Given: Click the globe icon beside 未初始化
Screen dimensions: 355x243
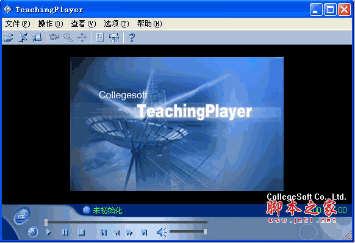Looking at the screenshot, I should (86, 210).
